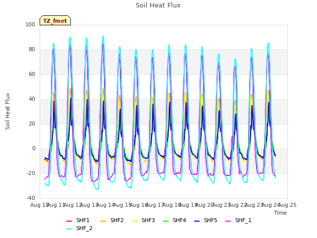
Task: Click the Aug 25 x-axis tick label
Action: pyautogui.click(x=287, y=205)
